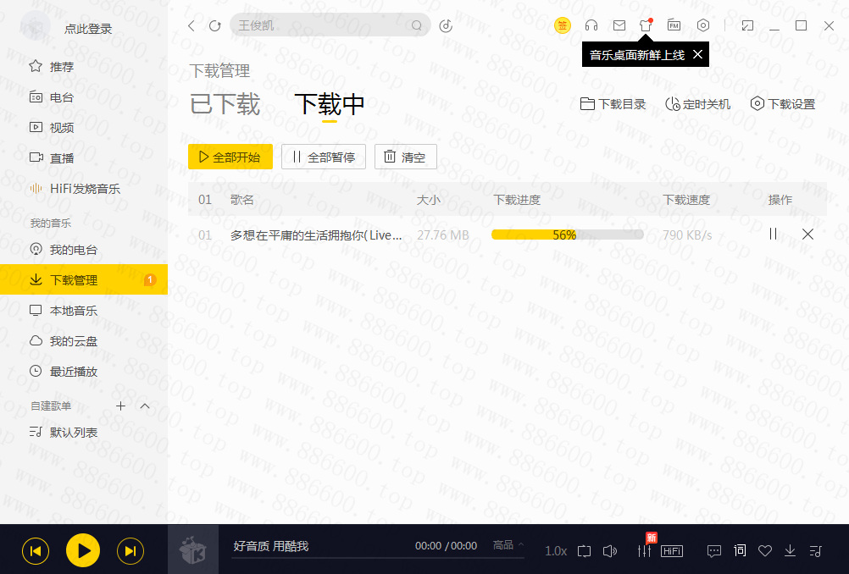Click the volume speaker icon
This screenshot has width=849, height=574.
[x=610, y=551]
